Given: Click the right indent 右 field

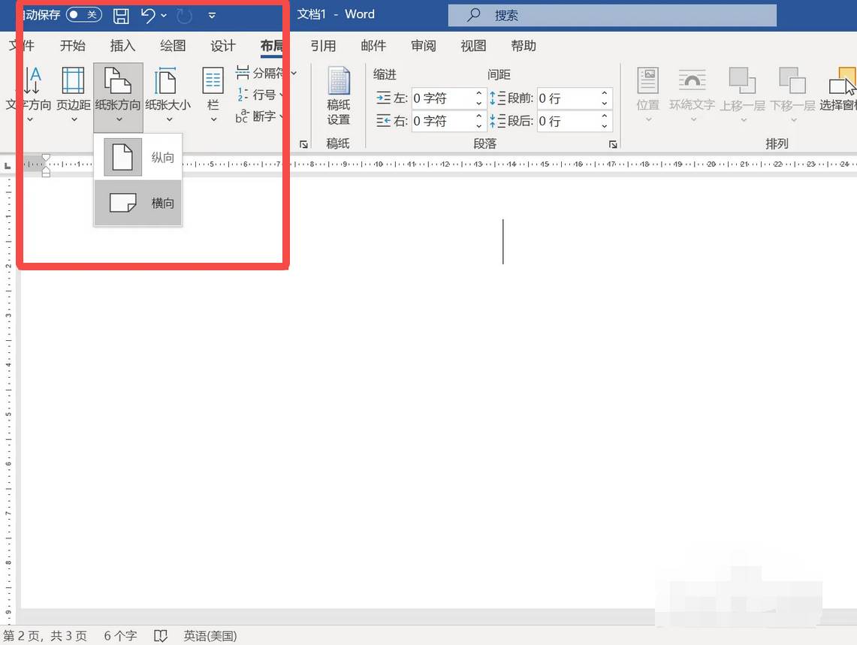Looking at the screenshot, I should [x=442, y=121].
